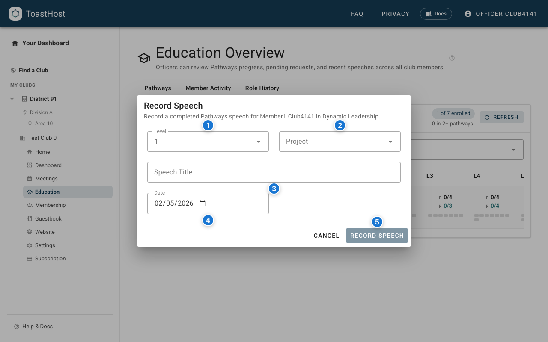Viewport: 548px width, 342px height.
Task: Click the L4 progress dots row
Action: coord(492,217)
